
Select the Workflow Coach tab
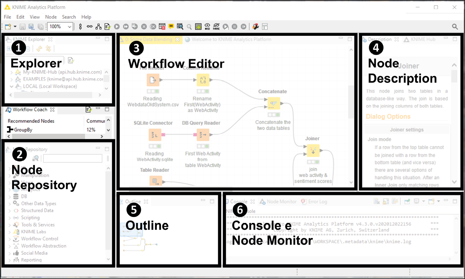(x=30, y=110)
